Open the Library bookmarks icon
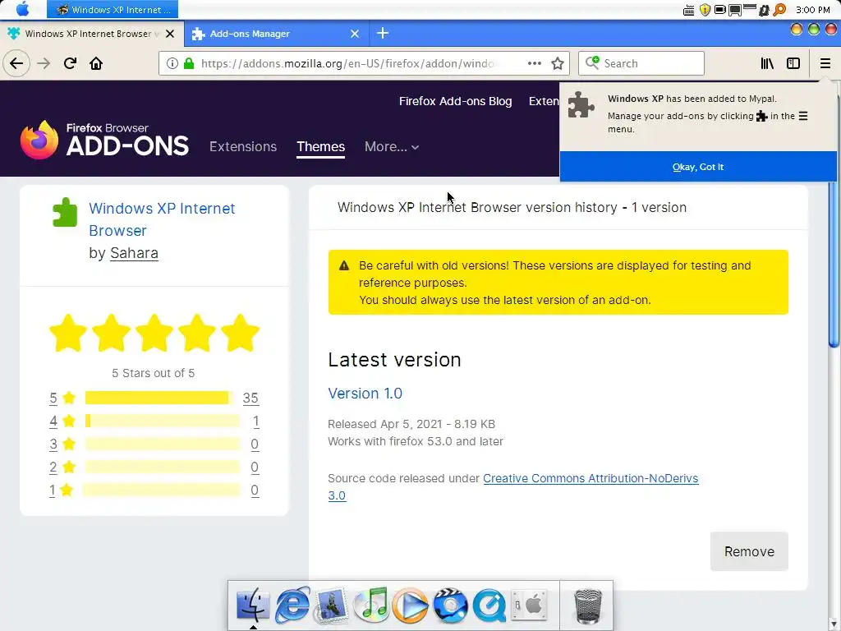Viewport: 841px width, 631px height. tap(767, 63)
